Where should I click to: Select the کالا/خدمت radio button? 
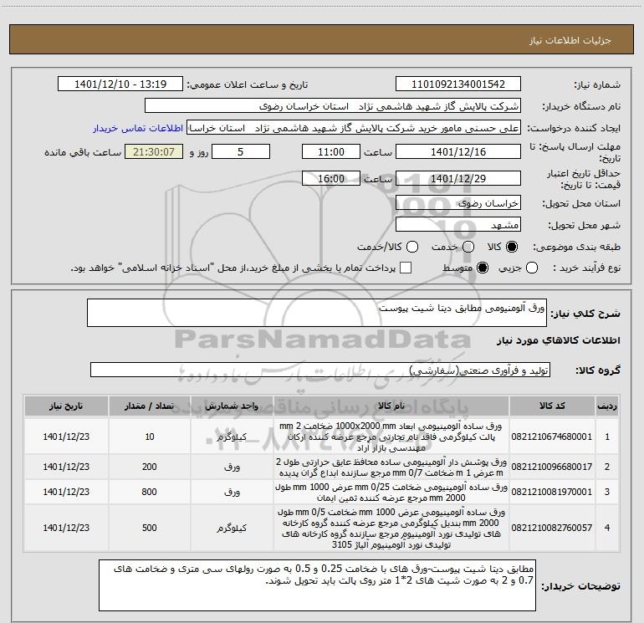(x=412, y=247)
